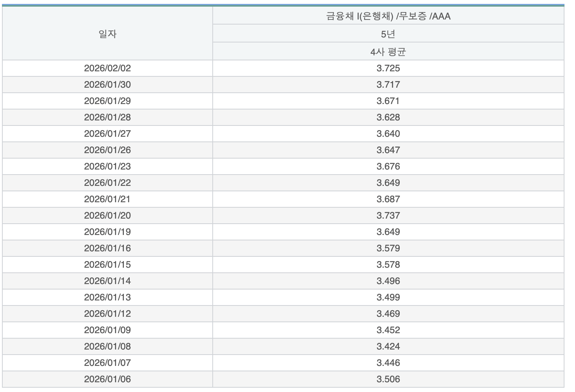This screenshot has width=575, height=392.
Task: Select value 3.496 in the table
Action: [388, 281]
